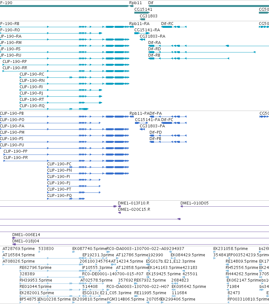Screen dimensions: 269x304
Task: Select the AT08026.5prime EST label
Action: pyautogui.click(x=19, y=261)
